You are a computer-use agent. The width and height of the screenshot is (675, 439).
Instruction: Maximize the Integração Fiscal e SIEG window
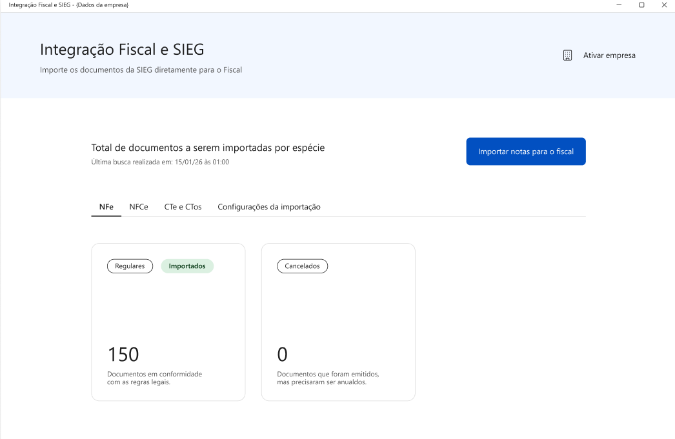pyautogui.click(x=641, y=5)
